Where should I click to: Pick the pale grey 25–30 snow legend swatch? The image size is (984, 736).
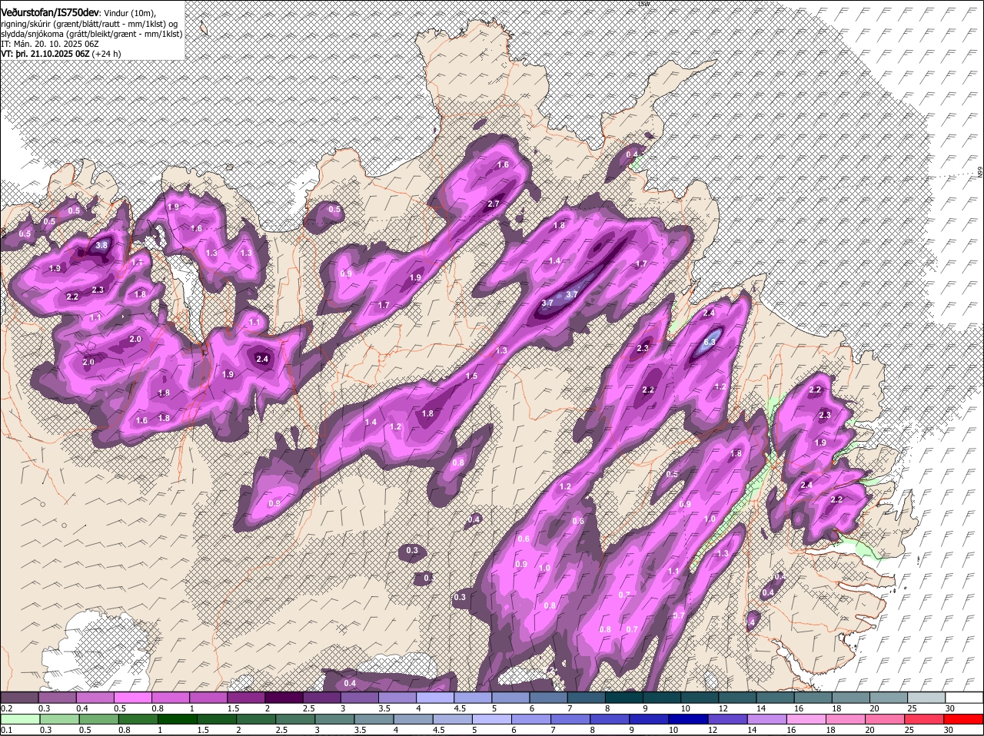(927, 698)
